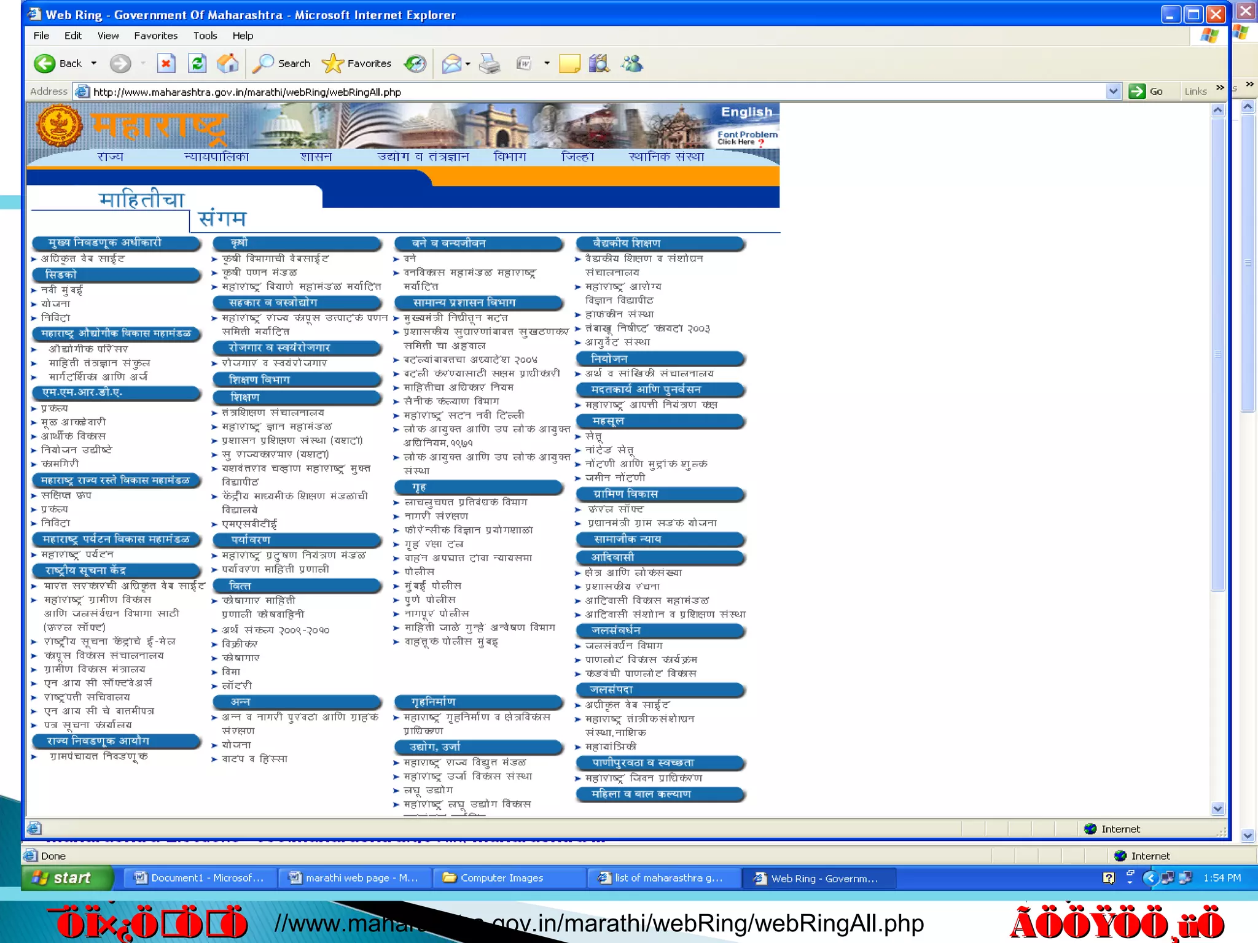Click the History toolbar icon
The height and width of the screenshot is (943, 1258).
(x=415, y=63)
